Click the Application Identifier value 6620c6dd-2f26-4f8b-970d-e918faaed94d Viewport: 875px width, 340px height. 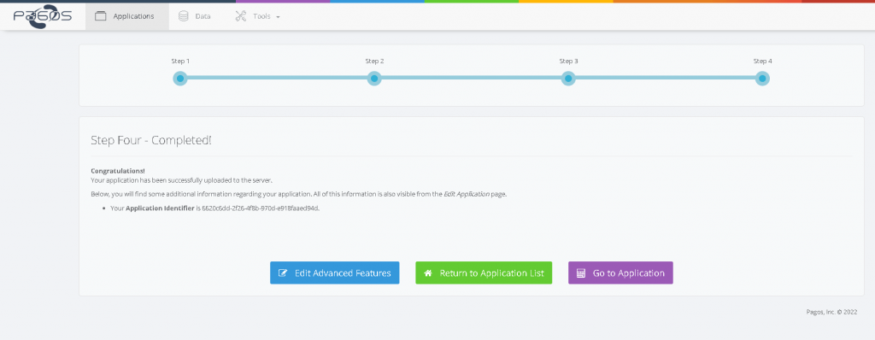point(260,208)
